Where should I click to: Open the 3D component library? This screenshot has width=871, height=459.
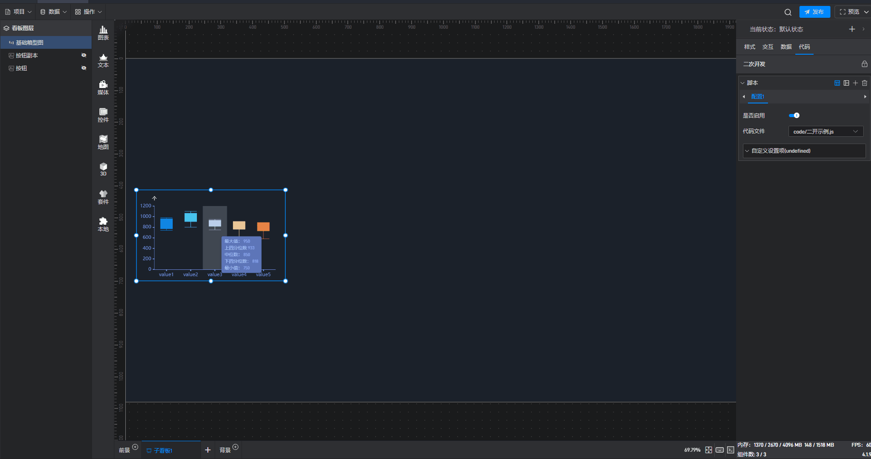point(103,169)
